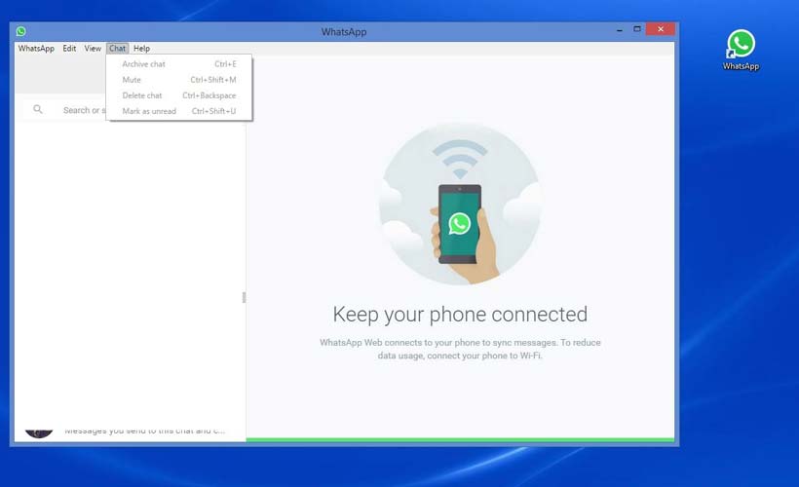Close the open Chat menu

click(x=117, y=49)
